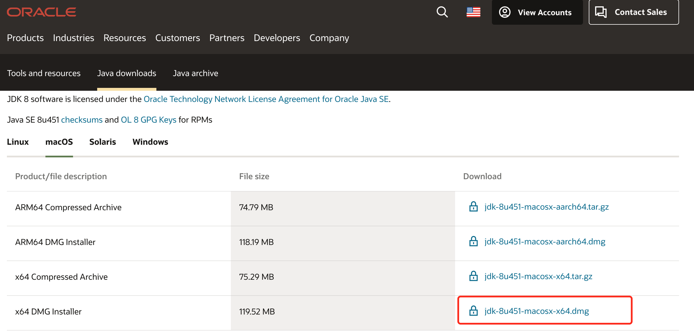Image resolution: width=694 pixels, height=332 pixels.
Task: Click the lock icon for aarch64.dmg
Action: [x=473, y=242]
